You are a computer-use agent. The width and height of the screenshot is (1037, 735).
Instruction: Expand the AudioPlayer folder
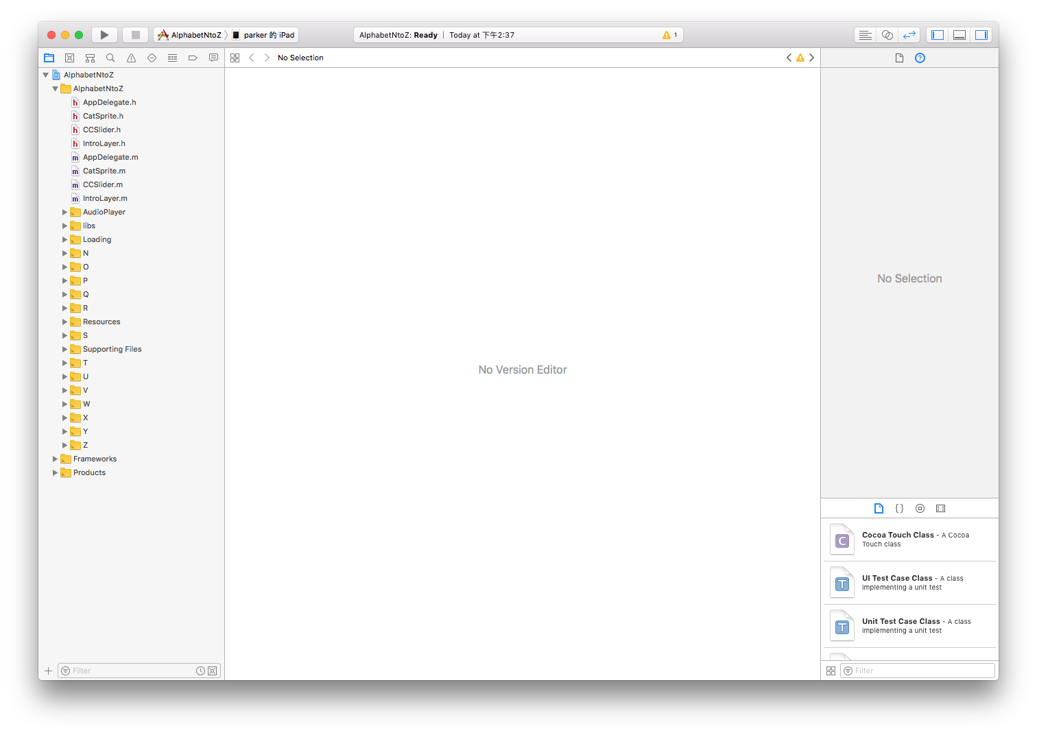pos(65,213)
